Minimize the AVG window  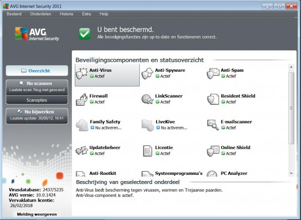(x=267, y=6)
